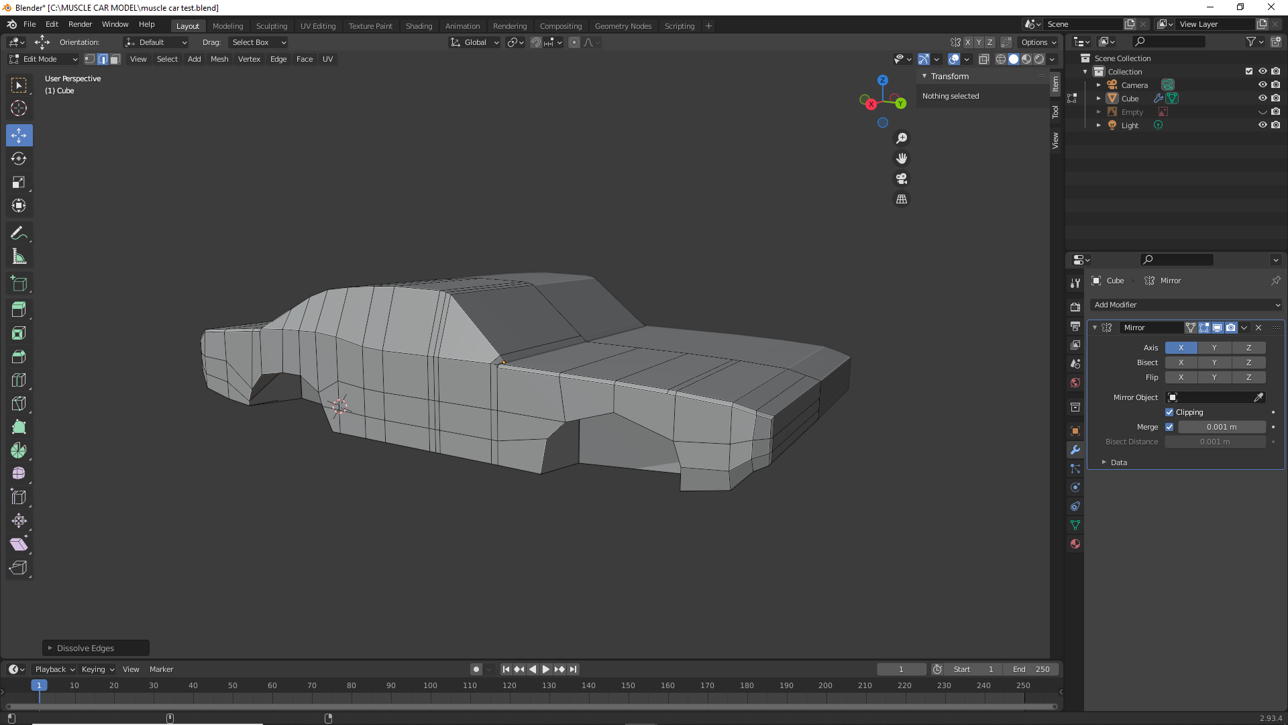Viewport: 1288px width, 725px height.
Task: Click the Merge distance 0.001 m field
Action: click(1221, 427)
